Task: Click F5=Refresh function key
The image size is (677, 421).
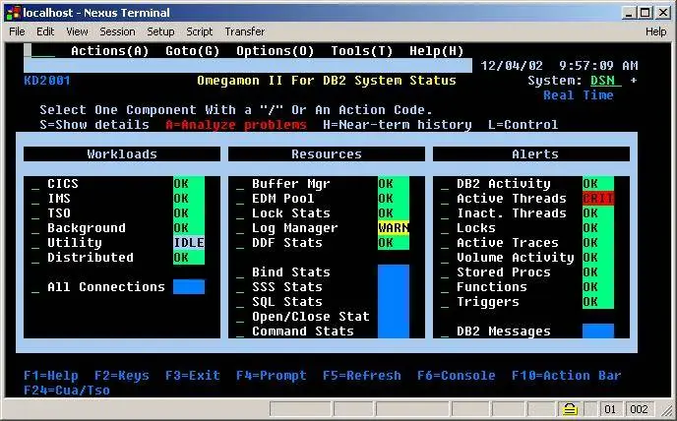Action: click(x=362, y=376)
